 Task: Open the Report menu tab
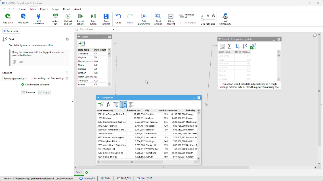tap(66, 9)
